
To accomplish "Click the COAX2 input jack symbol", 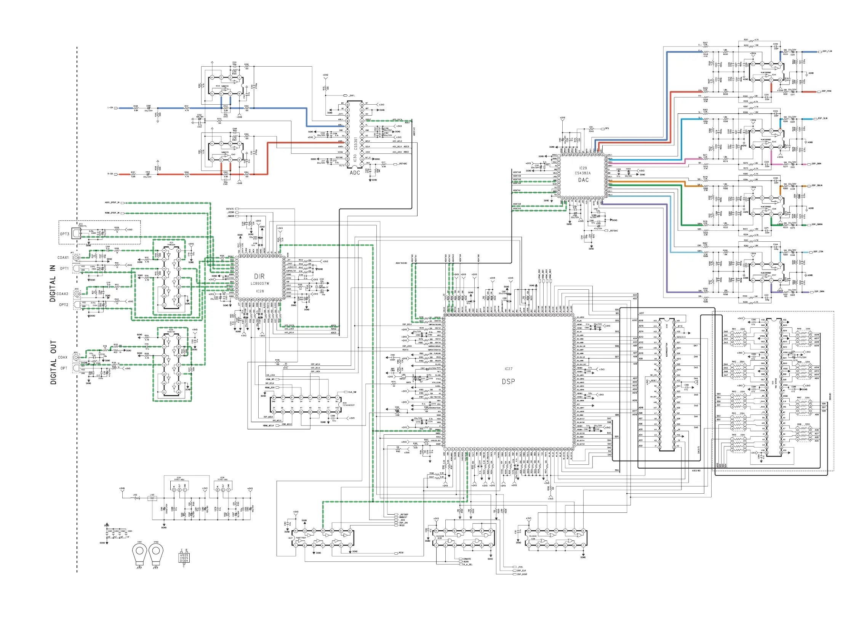I will pos(77,294).
